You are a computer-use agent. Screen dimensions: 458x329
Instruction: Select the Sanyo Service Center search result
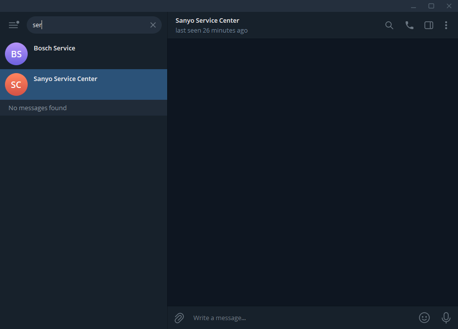[84, 84]
